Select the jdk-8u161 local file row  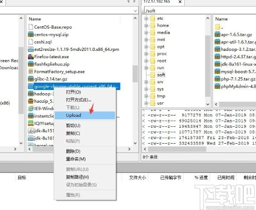click(x=41, y=138)
